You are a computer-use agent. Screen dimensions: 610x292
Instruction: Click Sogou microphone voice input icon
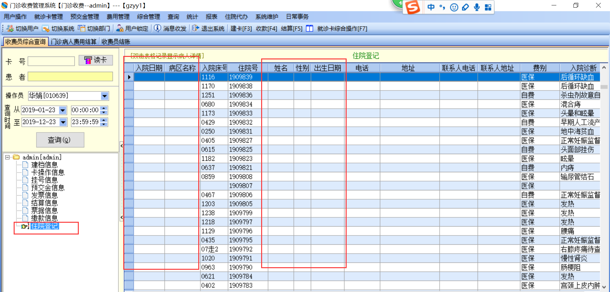pyautogui.click(x=477, y=7)
